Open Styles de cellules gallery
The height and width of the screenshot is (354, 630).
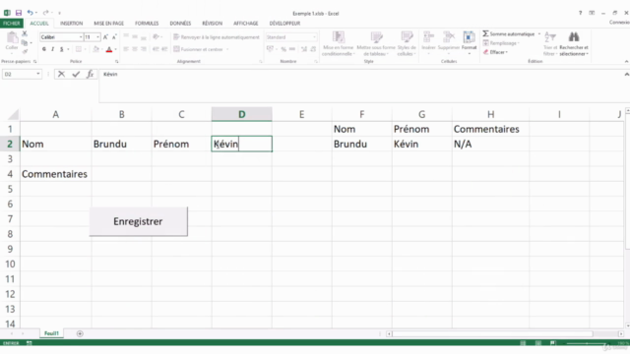407,43
